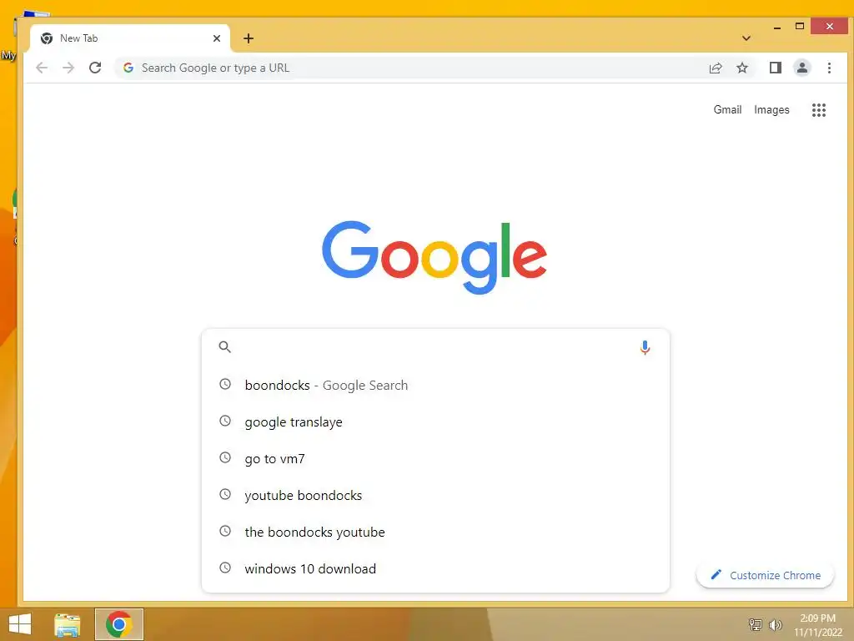Select the New Tab tab

pyautogui.click(x=130, y=38)
